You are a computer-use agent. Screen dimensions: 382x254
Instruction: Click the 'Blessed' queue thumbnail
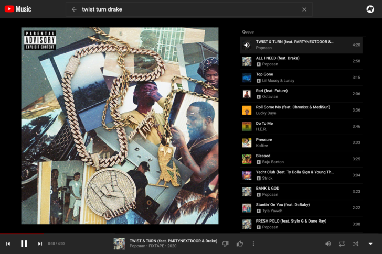pyautogui.click(x=247, y=159)
